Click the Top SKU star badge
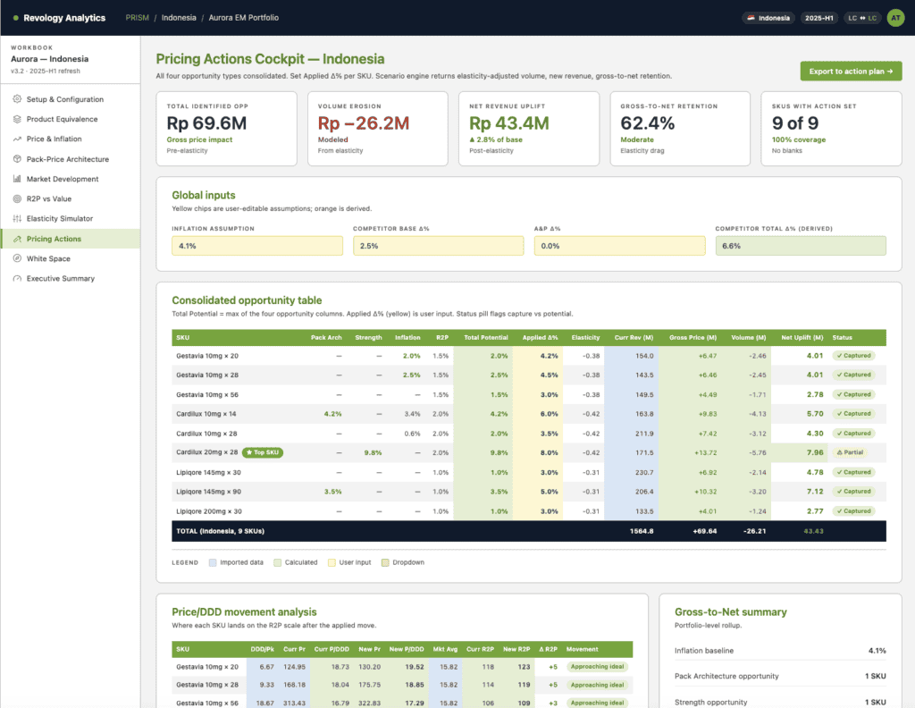This screenshot has height=708, width=915. coord(263,452)
